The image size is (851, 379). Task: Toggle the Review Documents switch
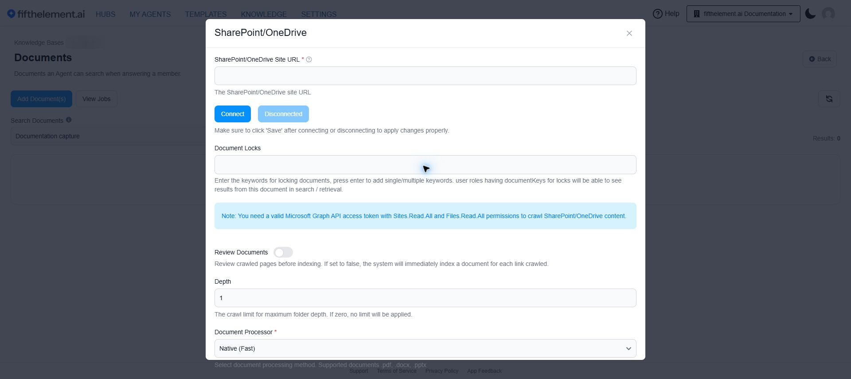click(x=283, y=252)
